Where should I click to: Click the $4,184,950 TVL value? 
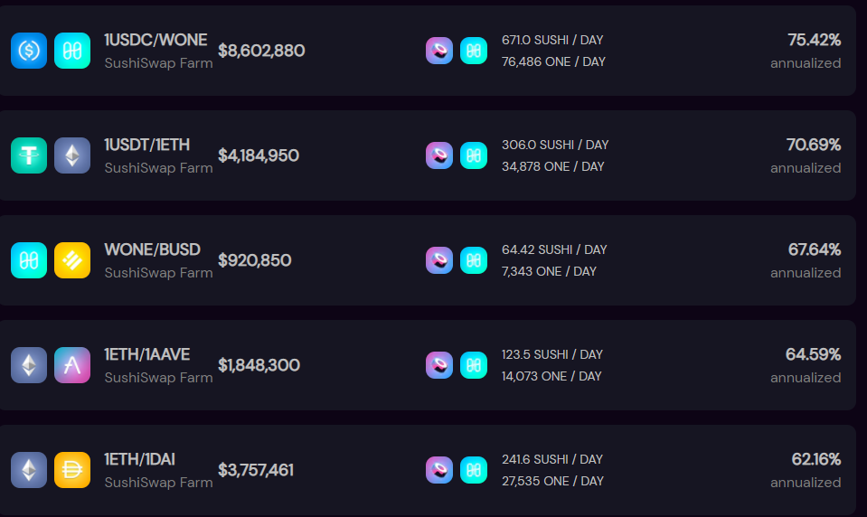click(259, 155)
